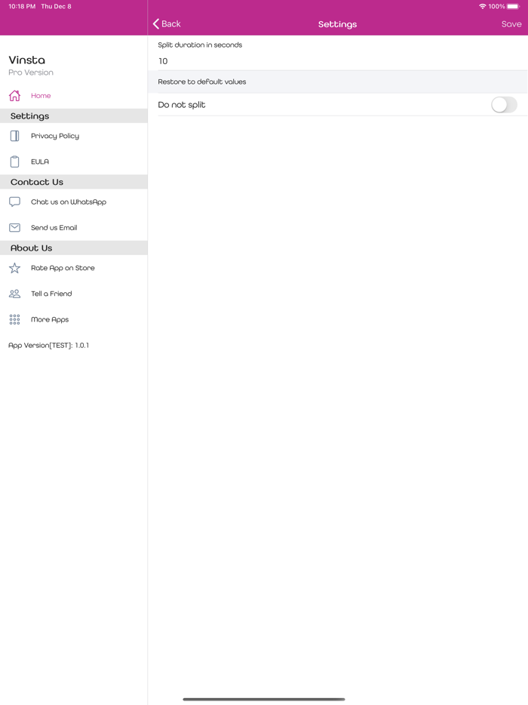Select Chat us on WhatsApp

74,202
